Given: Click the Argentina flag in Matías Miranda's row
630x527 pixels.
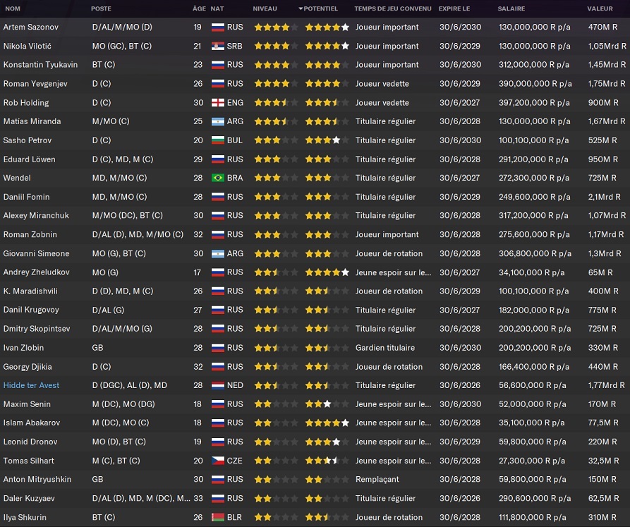Looking at the screenshot, I should point(217,121).
